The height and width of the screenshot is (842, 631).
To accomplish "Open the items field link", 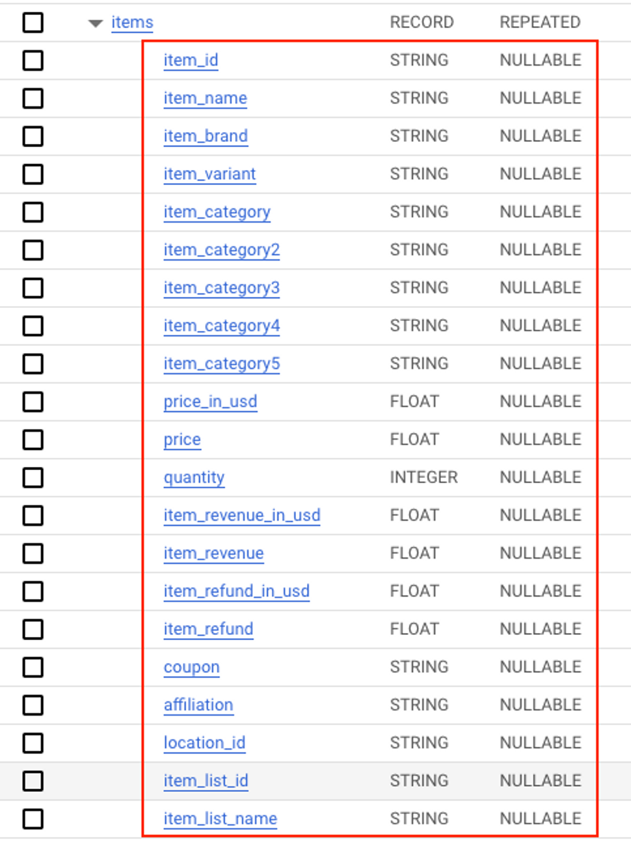I will [x=132, y=22].
